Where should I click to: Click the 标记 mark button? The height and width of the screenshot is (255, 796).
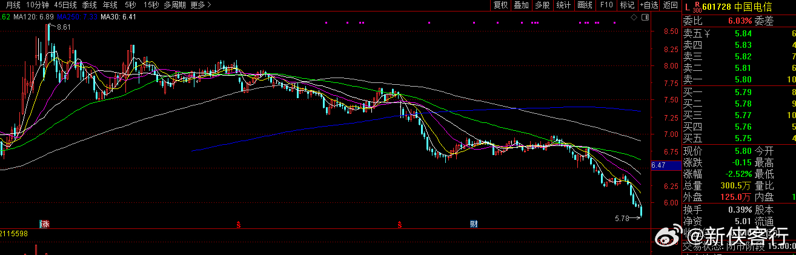[x=626, y=5]
